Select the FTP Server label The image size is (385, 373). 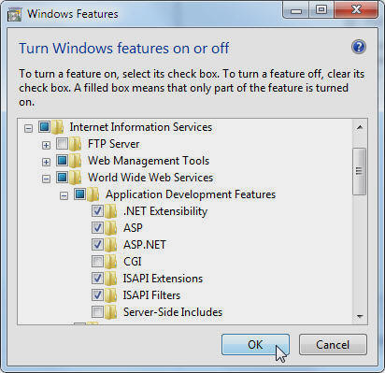pos(113,144)
